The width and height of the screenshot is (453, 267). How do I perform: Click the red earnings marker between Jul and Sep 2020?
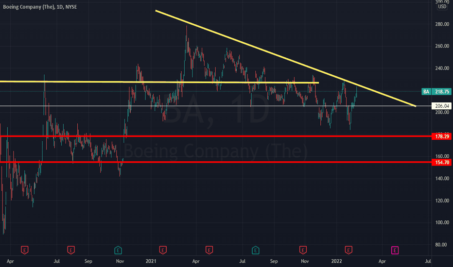click(x=71, y=250)
